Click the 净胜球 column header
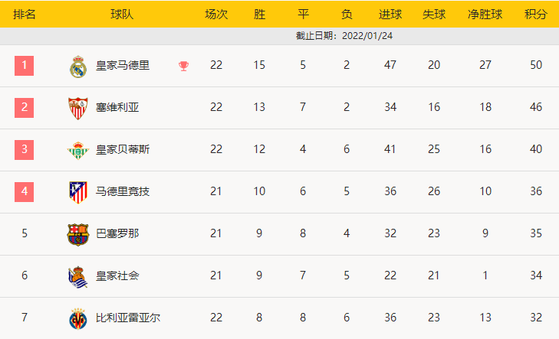559x339 pixels. coord(485,14)
